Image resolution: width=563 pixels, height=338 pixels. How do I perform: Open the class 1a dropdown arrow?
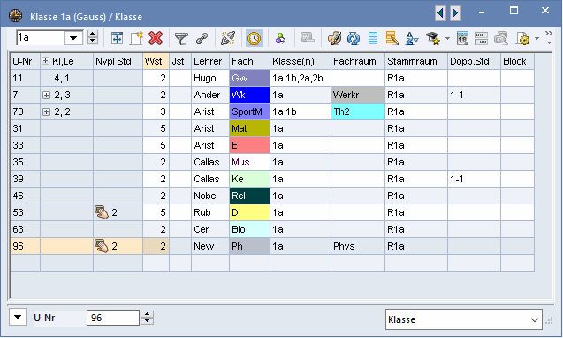(x=73, y=38)
